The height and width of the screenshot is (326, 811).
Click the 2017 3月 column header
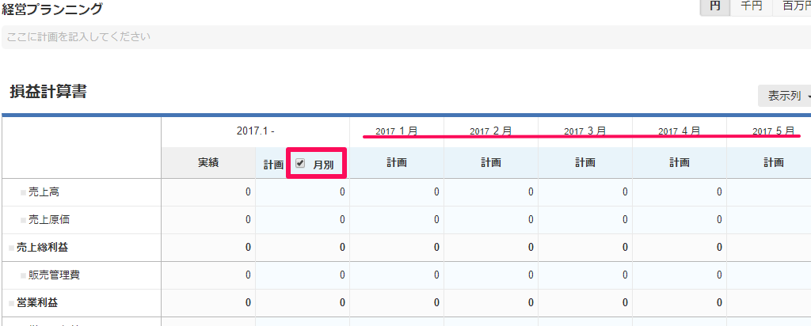585,131
